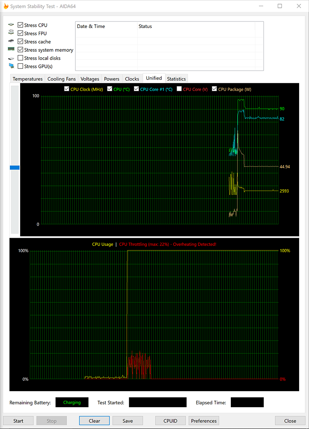
Task: Click the CPU chip icon beside Stress CPU
Action: tap(11, 25)
